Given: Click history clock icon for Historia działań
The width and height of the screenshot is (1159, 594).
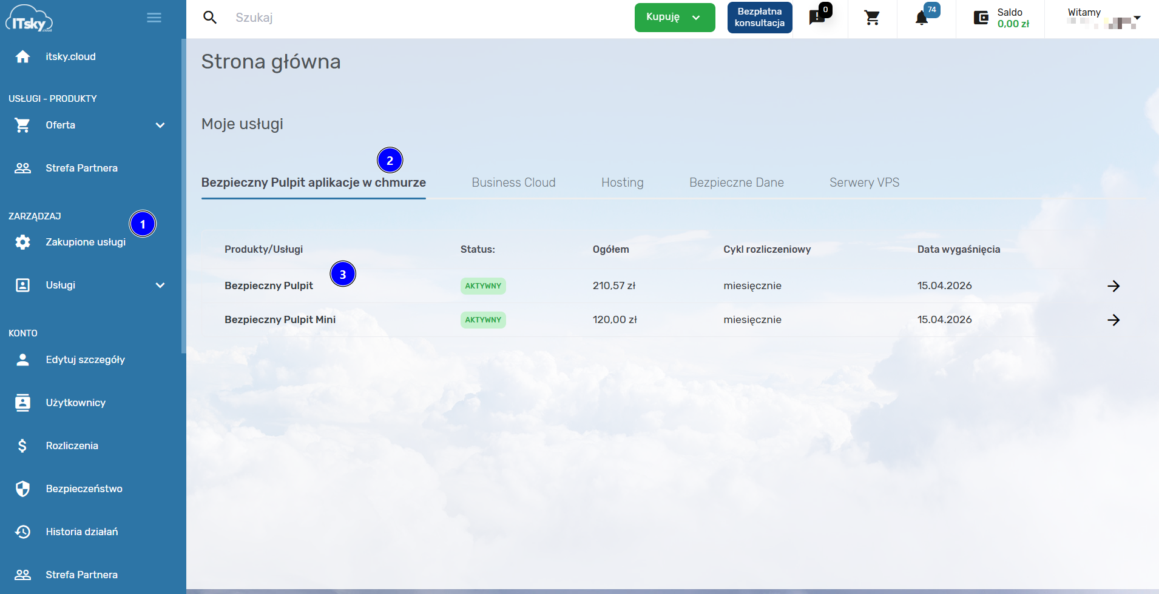Looking at the screenshot, I should [22, 532].
